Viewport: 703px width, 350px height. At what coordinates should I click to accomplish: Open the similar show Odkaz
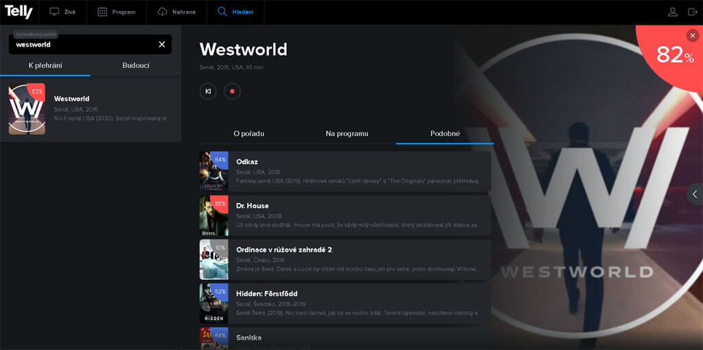pos(345,172)
